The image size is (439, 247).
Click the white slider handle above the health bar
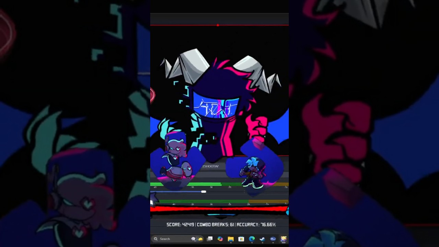(x=204, y=192)
